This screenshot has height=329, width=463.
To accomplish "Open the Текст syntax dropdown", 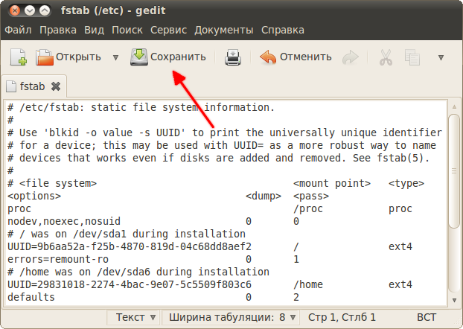I will (133, 318).
